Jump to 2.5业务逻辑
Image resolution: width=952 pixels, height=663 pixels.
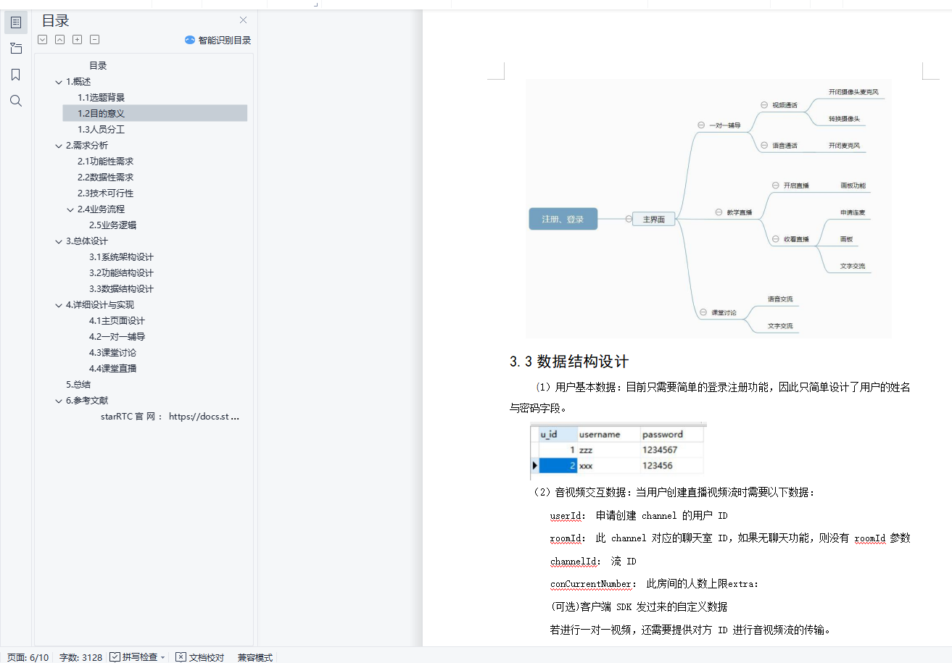pyautogui.click(x=113, y=225)
